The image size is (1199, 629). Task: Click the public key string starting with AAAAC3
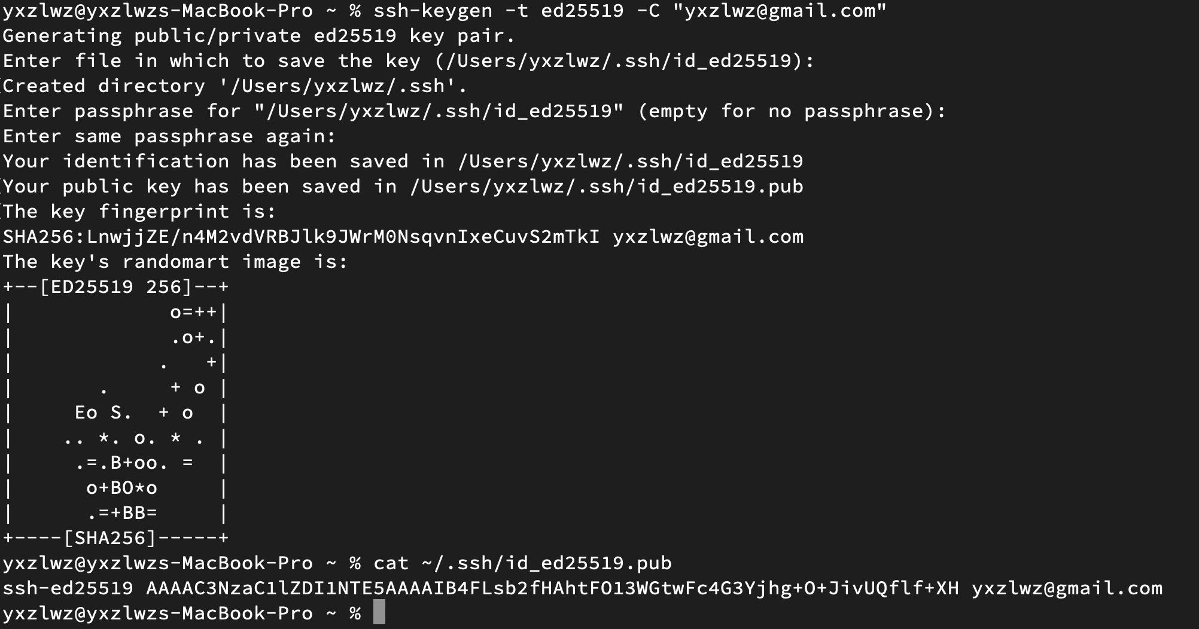552,588
